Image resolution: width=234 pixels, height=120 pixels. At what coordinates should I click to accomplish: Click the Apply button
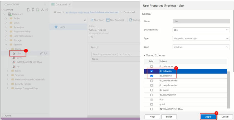[208, 117]
